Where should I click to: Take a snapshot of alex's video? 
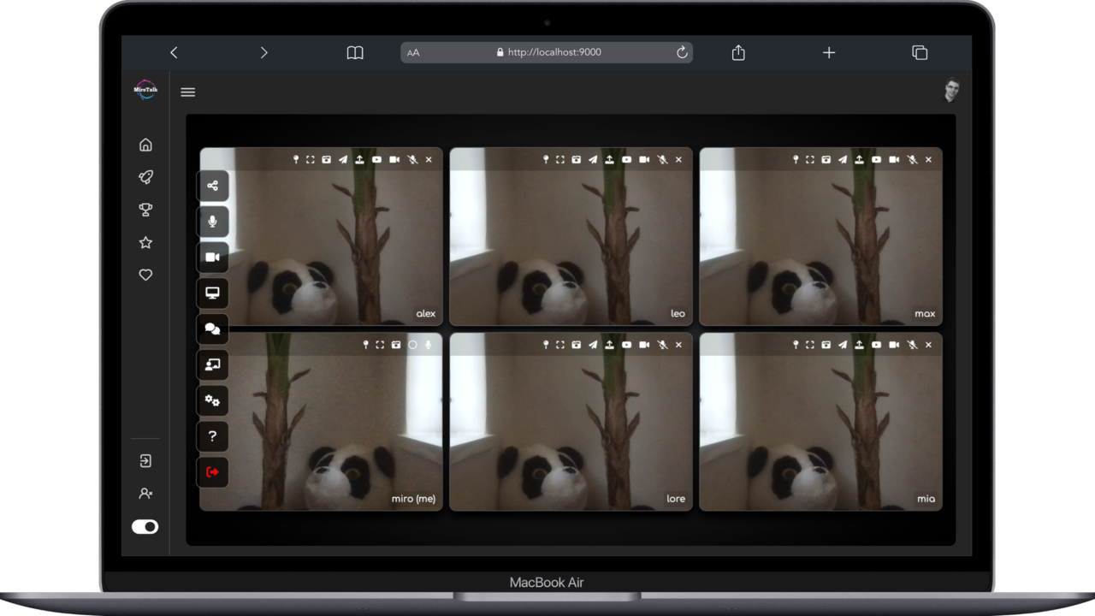tap(326, 159)
